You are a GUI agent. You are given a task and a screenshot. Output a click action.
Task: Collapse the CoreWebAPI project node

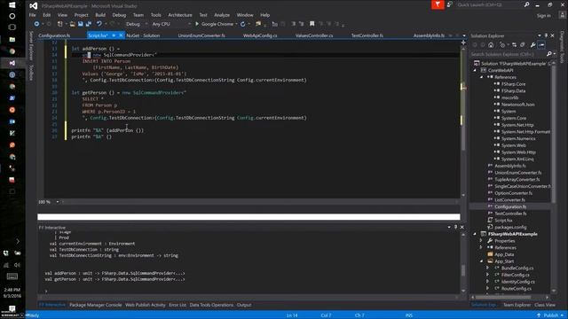(x=475, y=70)
